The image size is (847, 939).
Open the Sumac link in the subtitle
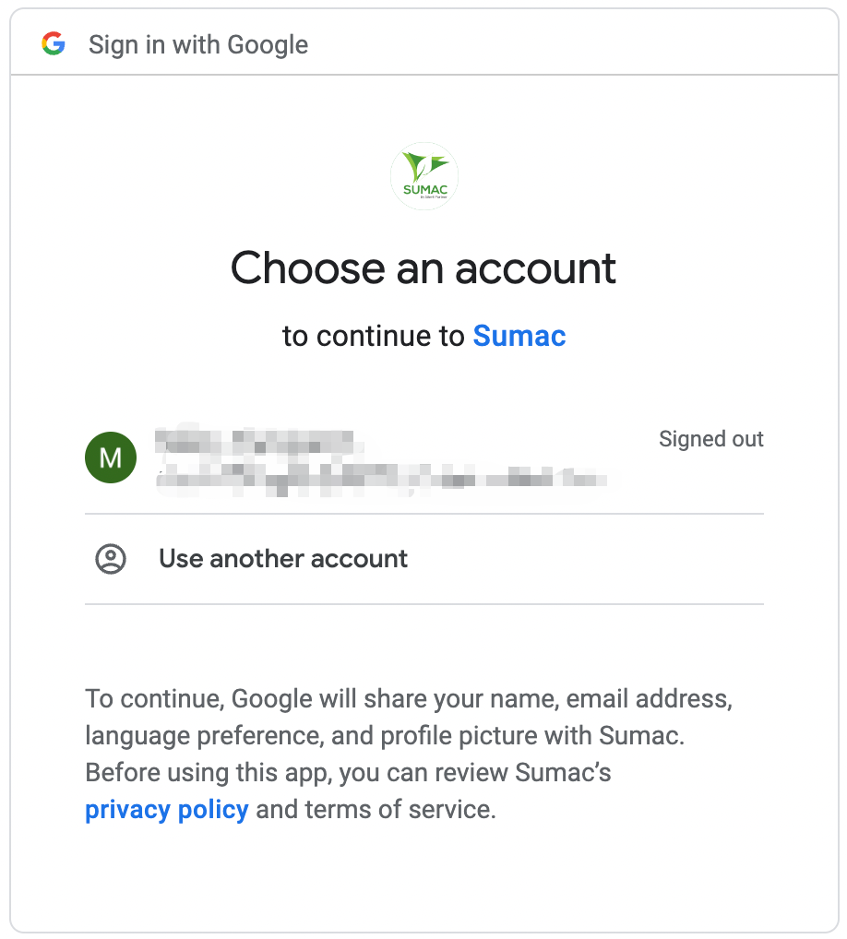click(519, 336)
